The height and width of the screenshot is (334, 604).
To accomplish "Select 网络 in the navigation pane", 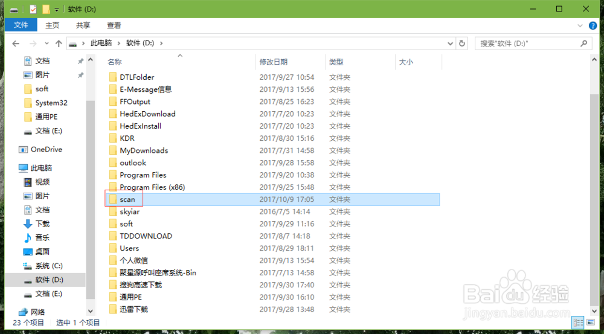I will coord(37,312).
